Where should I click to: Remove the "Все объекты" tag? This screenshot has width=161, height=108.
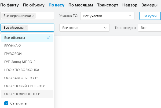pos(26,28)
